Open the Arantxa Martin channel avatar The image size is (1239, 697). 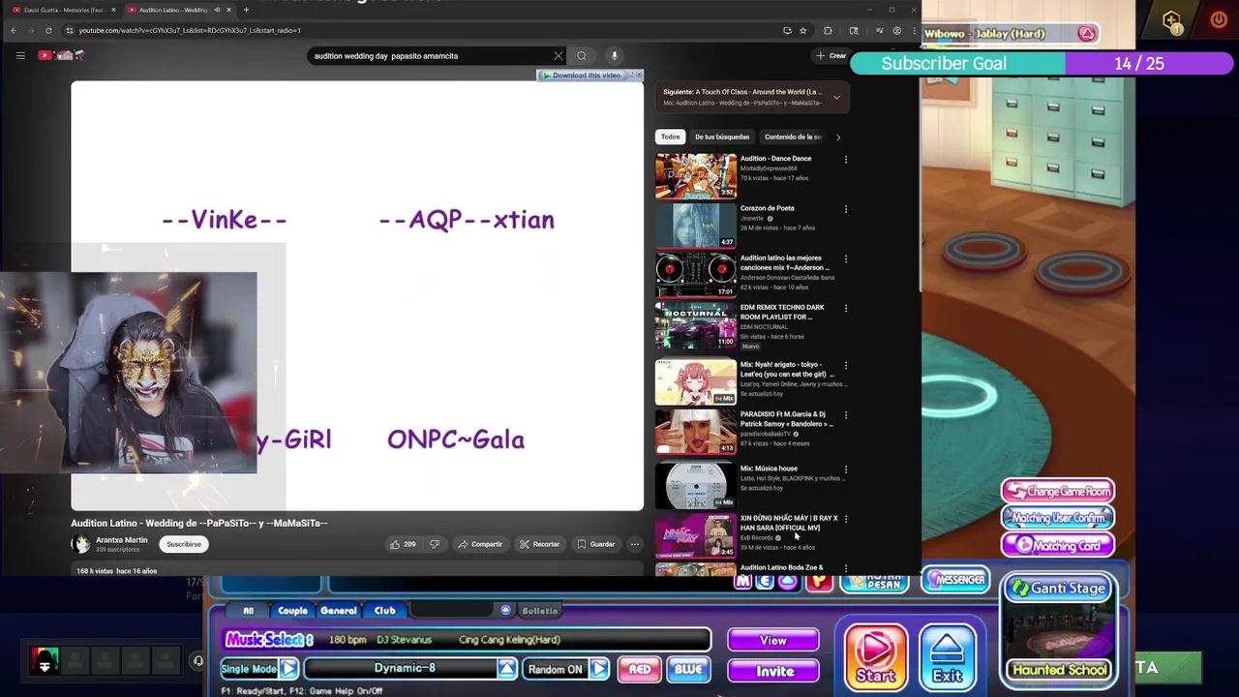pyautogui.click(x=80, y=544)
